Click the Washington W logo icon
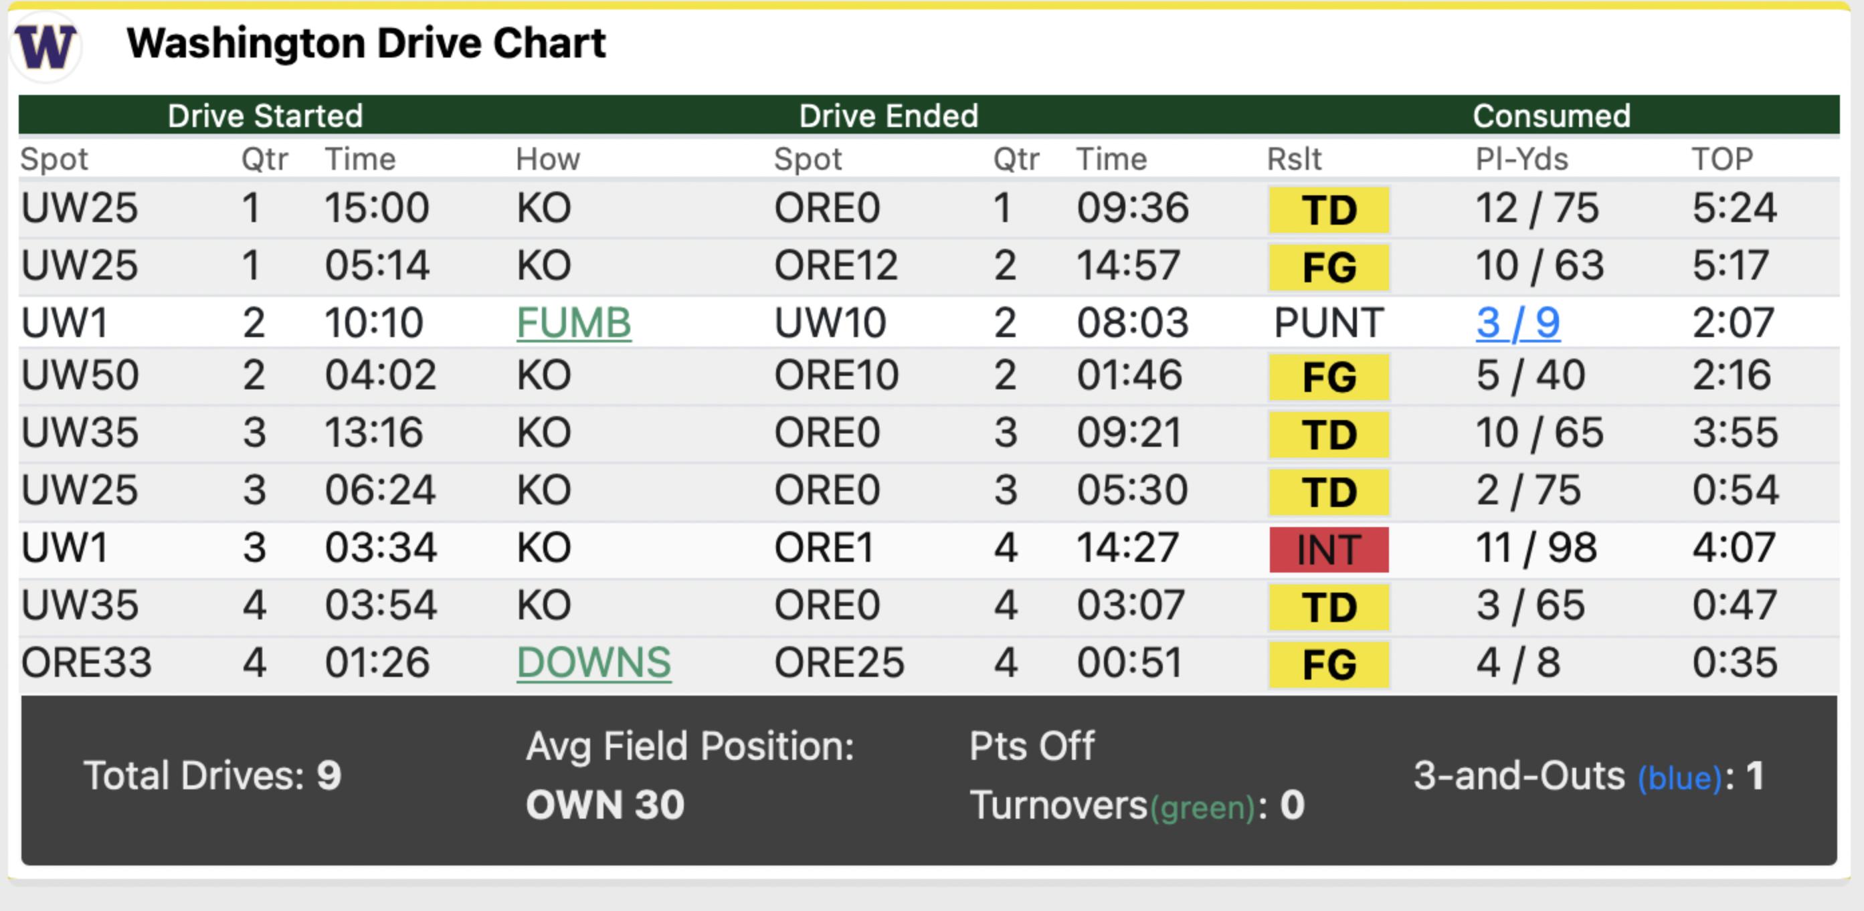Image resolution: width=1864 pixels, height=911 pixels. (x=45, y=46)
